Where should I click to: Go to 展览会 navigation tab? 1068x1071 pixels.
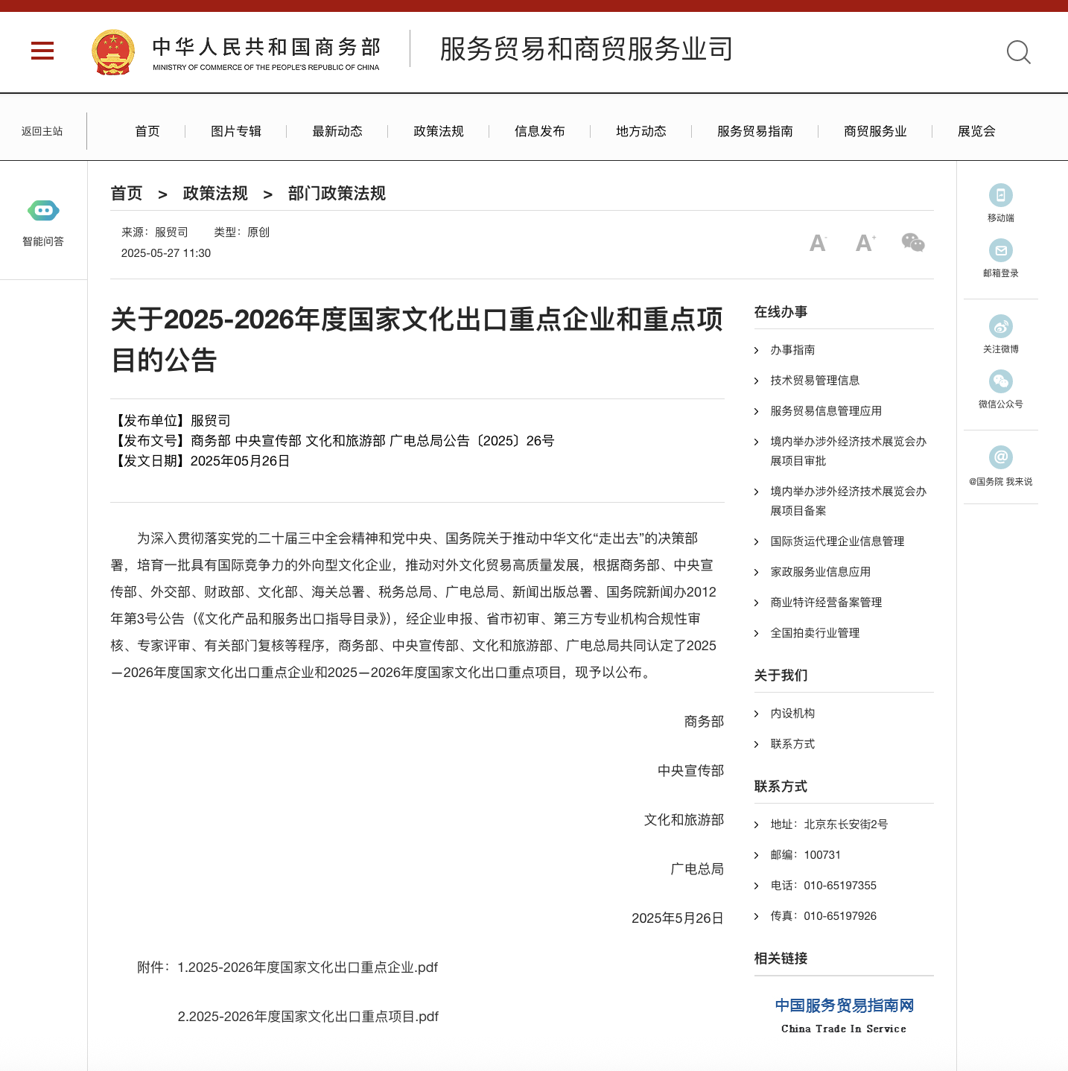pyautogui.click(x=976, y=131)
